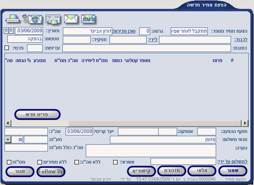The width and height of the screenshot is (254, 185).
Task: Click the מטבע column header
Action: coord(39,60)
